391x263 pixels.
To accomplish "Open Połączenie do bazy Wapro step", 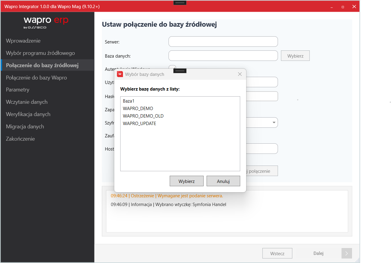I will pos(36,78).
